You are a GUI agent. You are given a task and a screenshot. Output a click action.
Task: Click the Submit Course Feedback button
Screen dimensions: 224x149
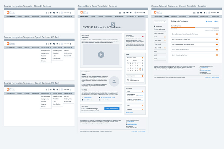point(112,109)
